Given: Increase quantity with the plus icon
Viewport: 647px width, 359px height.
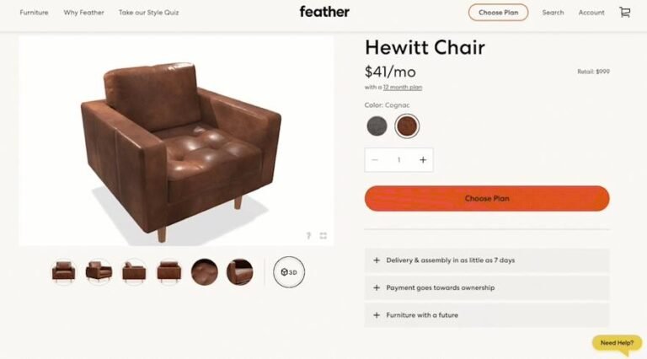Looking at the screenshot, I should [x=423, y=159].
